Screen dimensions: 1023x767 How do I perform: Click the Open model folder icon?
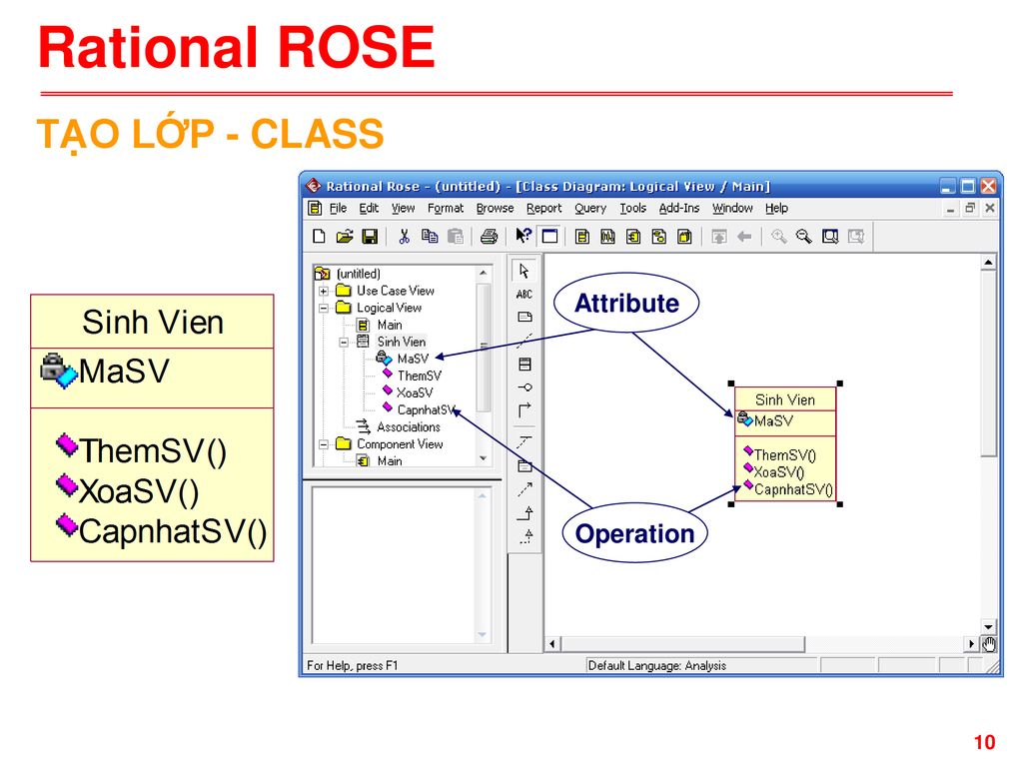tap(344, 236)
